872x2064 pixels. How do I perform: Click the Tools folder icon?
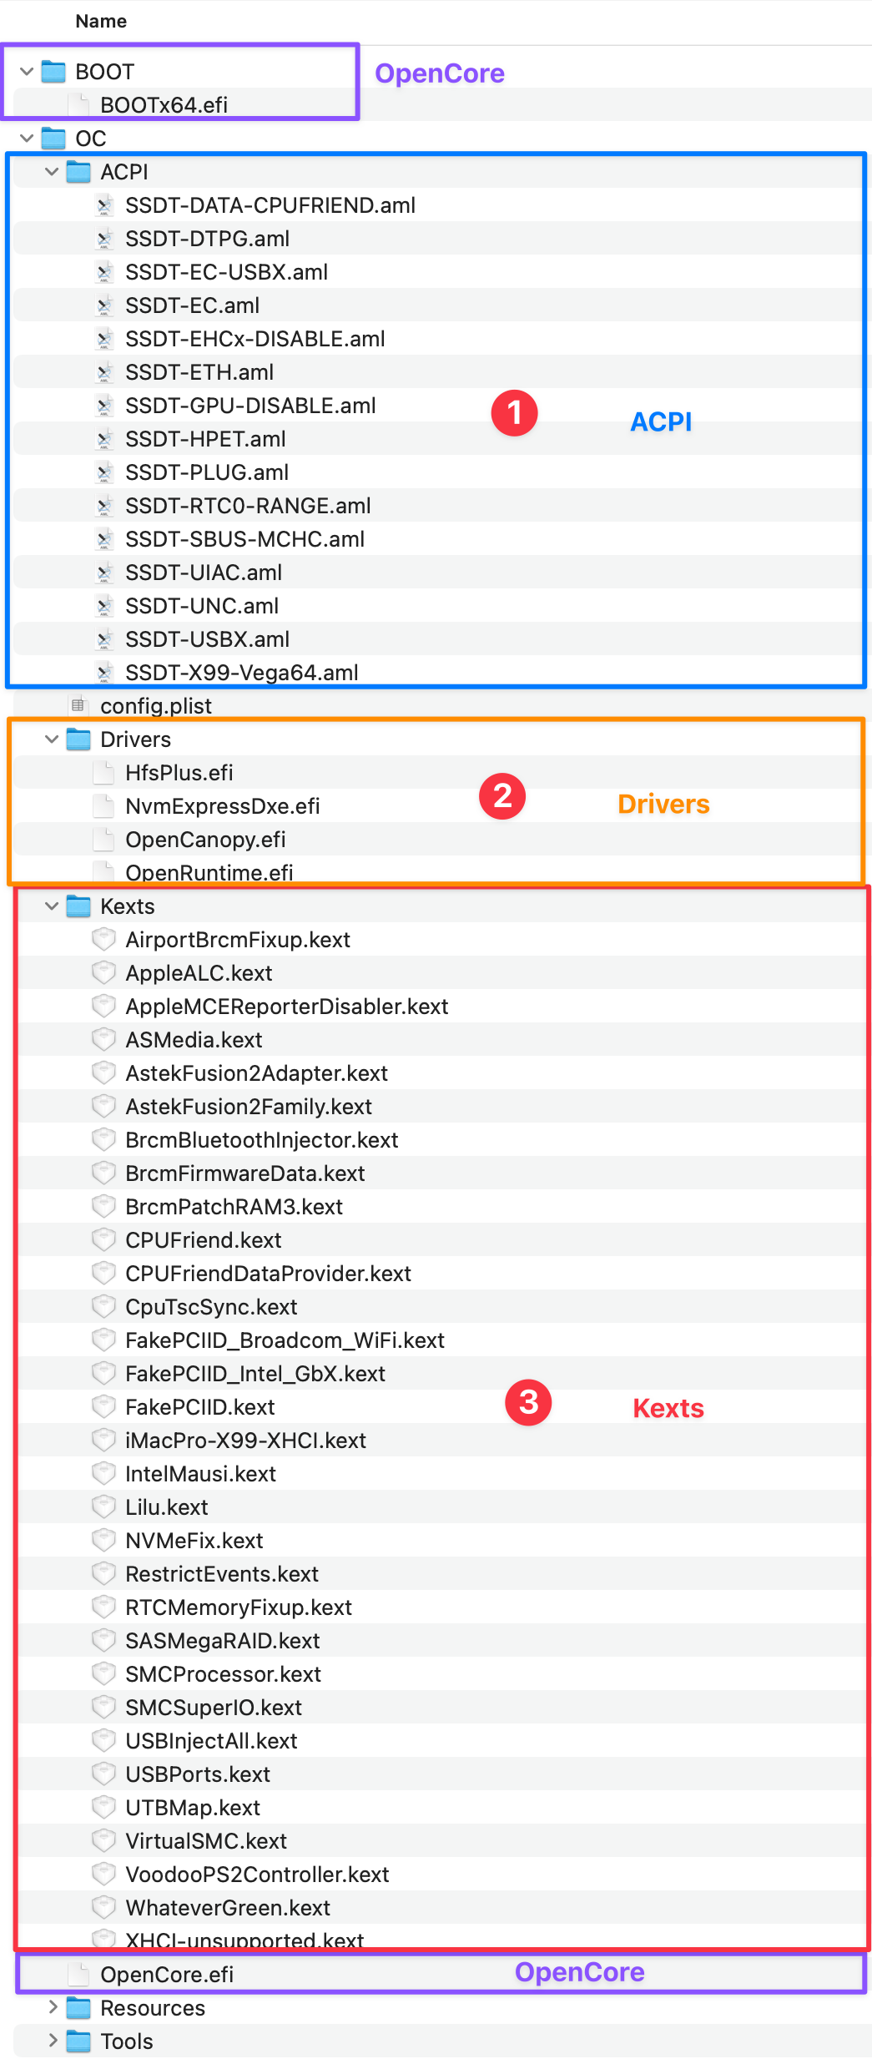(x=78, y=2041)
